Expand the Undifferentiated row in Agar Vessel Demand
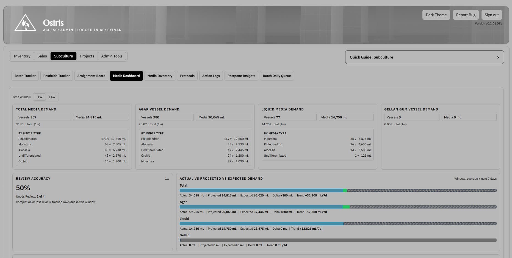 click(x=195, y=150)
